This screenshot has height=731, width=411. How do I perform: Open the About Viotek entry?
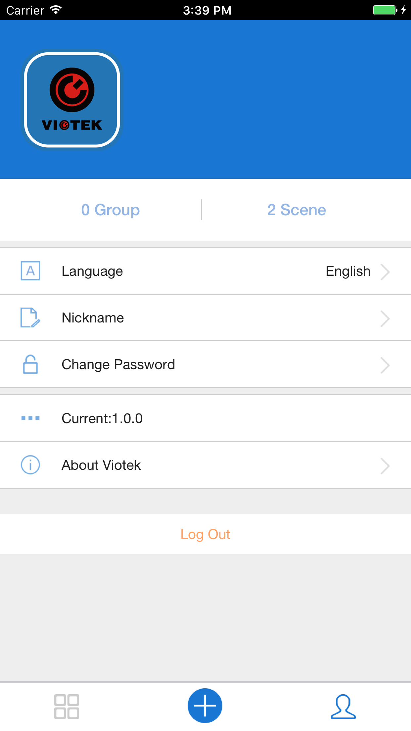point(101,465)
